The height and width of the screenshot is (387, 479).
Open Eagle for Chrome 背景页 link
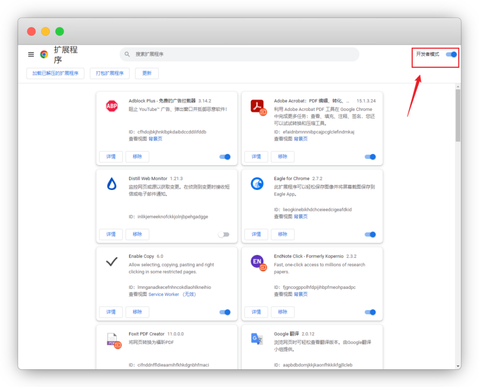[301, 217]
